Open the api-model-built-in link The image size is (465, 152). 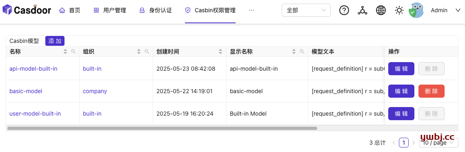click(x=33, y=69)
